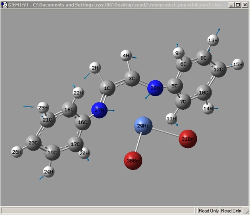Pick carbon atom 19C
The height and width of the screenshot is (215, 250).
(52, 153)
